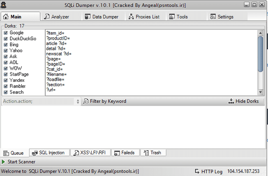Click the dork line ?loadfile=
The image size is (268, 176).
(55, 79)
